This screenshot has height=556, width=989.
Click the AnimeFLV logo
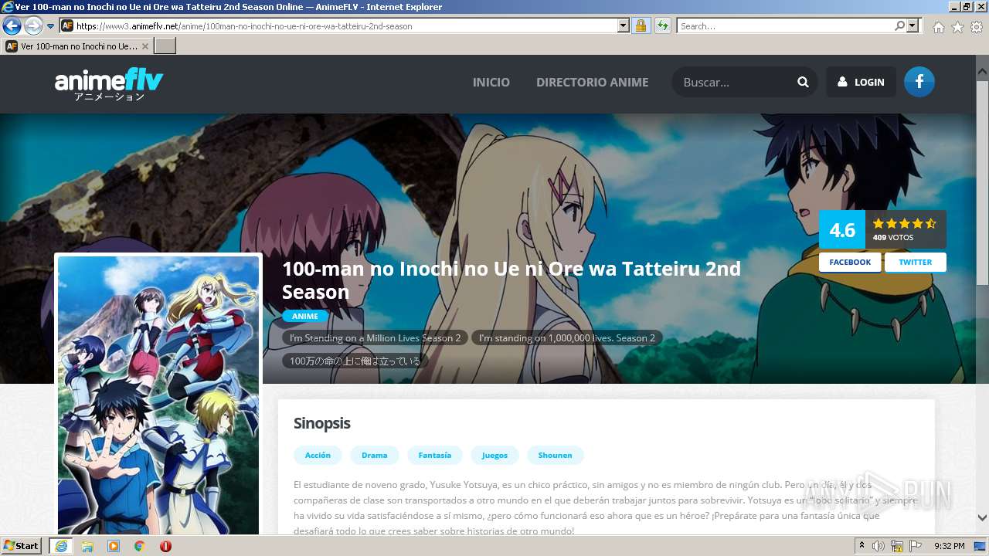[109, 85]
